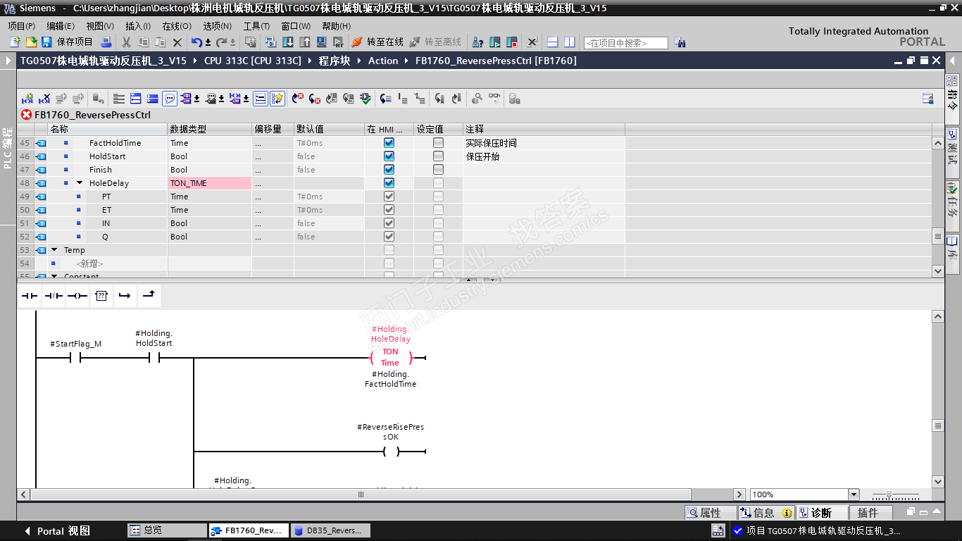Click the Cut scissors icon
This screenshot has height=541, width=962.
point(126,42)
